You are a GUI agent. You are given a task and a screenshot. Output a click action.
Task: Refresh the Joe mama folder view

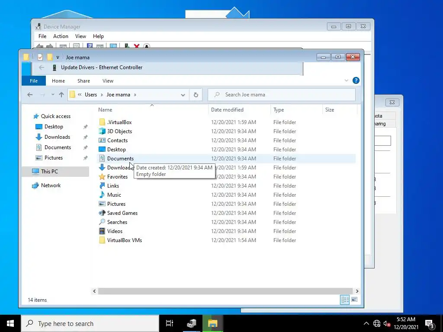196,95
